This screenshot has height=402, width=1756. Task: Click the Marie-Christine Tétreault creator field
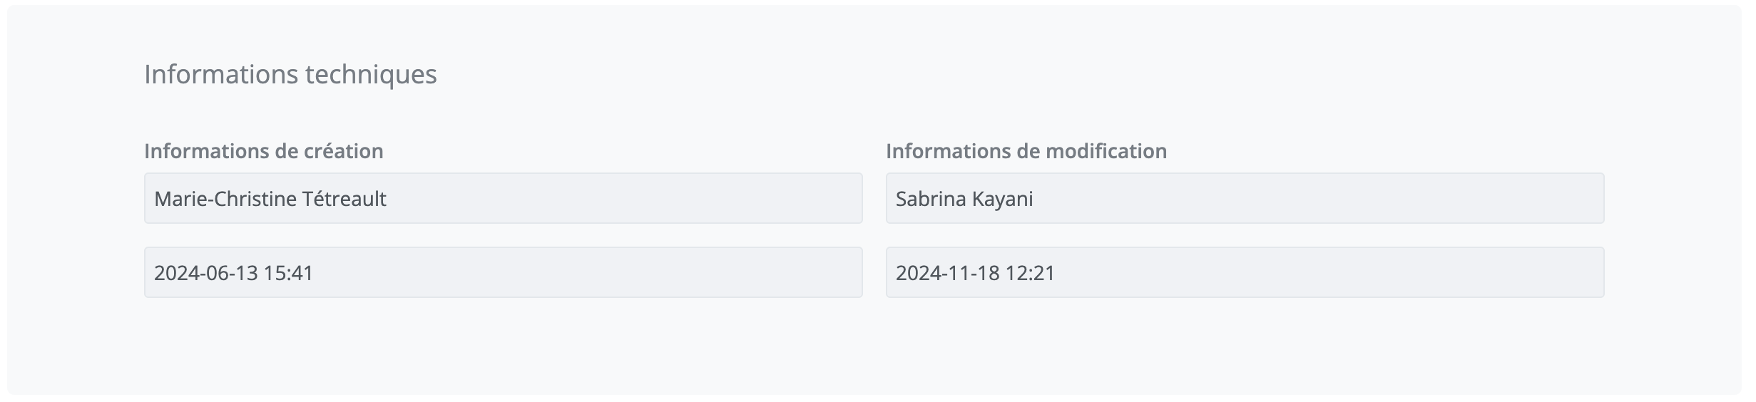click(503, 198)
